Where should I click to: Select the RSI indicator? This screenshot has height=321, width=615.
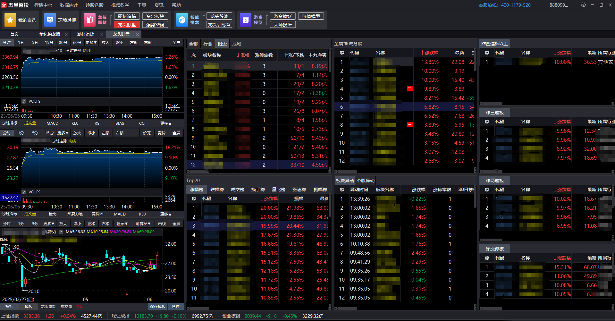[x=97, y=123]
